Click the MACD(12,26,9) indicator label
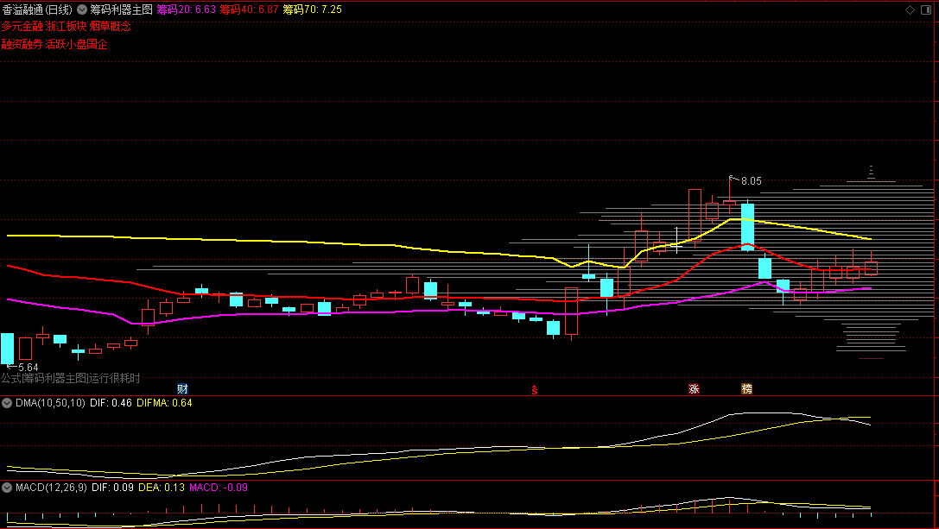Viewport: 939px width, 529px height. (x=52, y=488)
